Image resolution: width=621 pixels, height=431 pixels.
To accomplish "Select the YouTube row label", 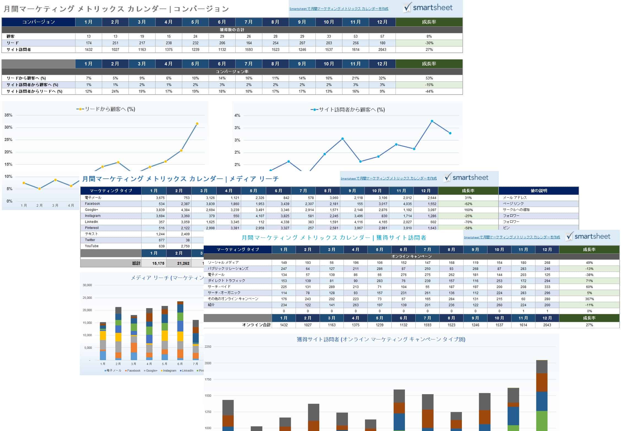I will (x=111, y=246).
